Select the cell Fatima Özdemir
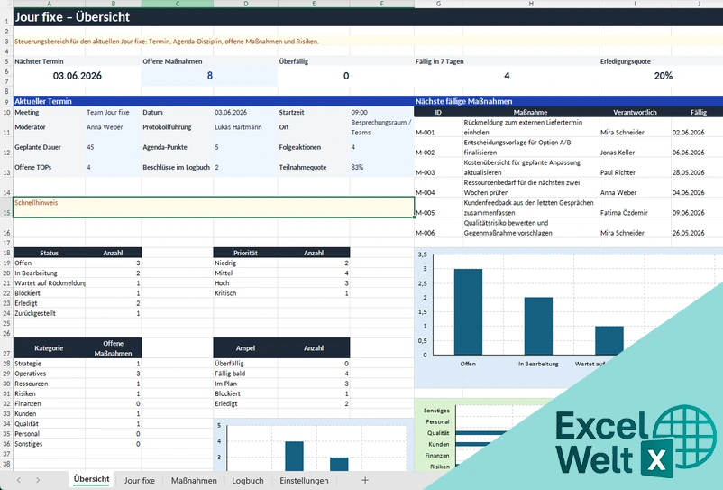This screenshot has height=490, width=723. tap(635, 208)
